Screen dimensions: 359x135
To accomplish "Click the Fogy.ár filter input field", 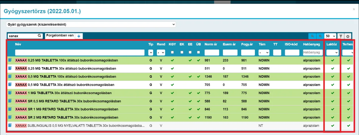I will tap(248, 53).
